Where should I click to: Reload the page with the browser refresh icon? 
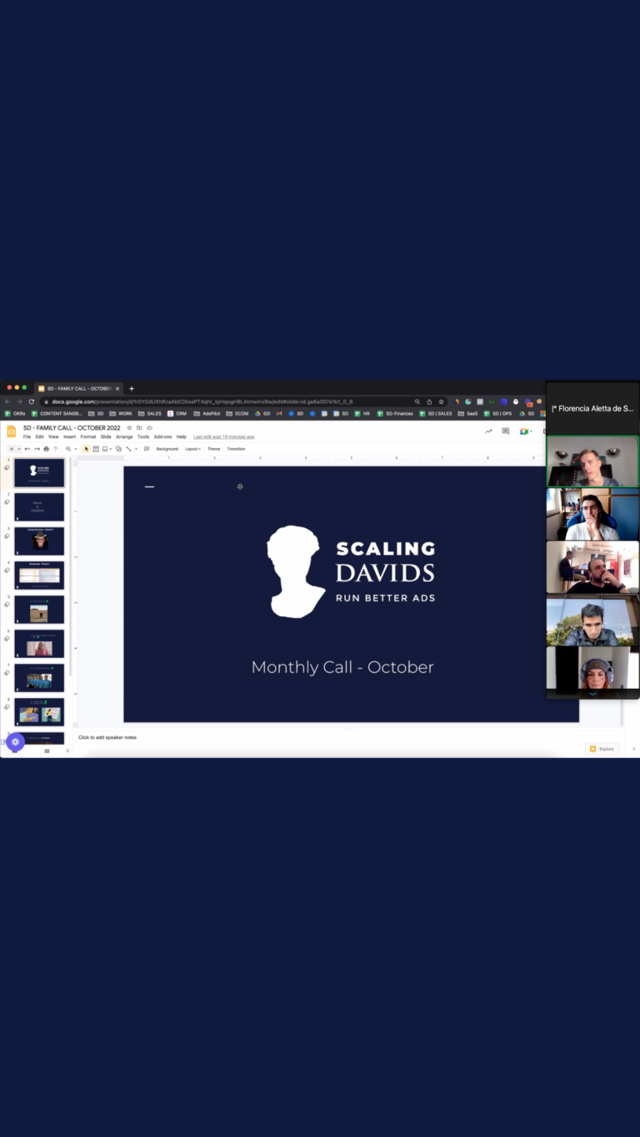(32, 401)
